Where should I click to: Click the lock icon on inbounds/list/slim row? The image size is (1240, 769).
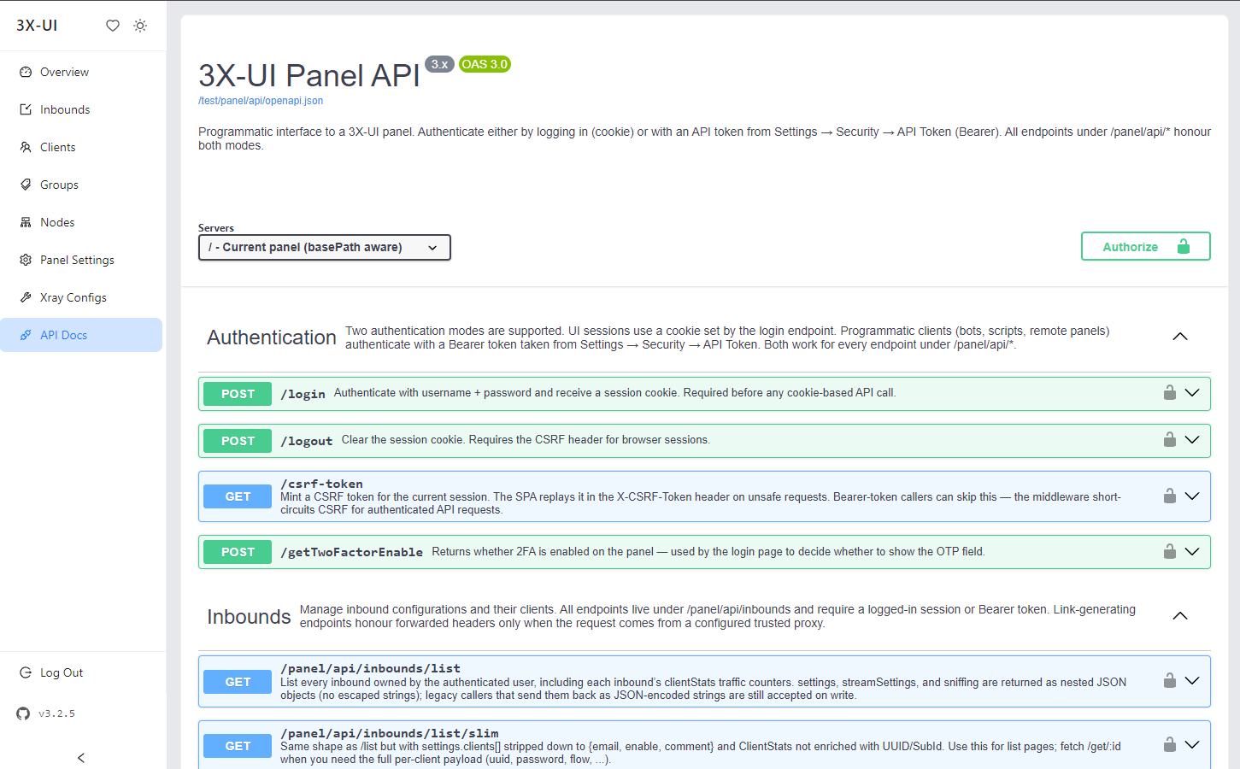[x=1170, y=744]
